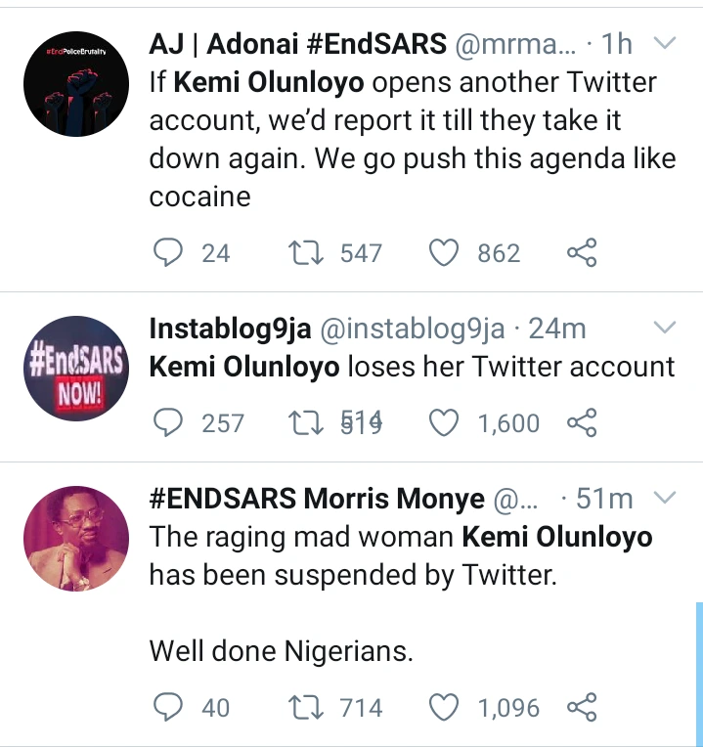
Task: Share Instablog9ja's tweet
Action: coord(581,423)
